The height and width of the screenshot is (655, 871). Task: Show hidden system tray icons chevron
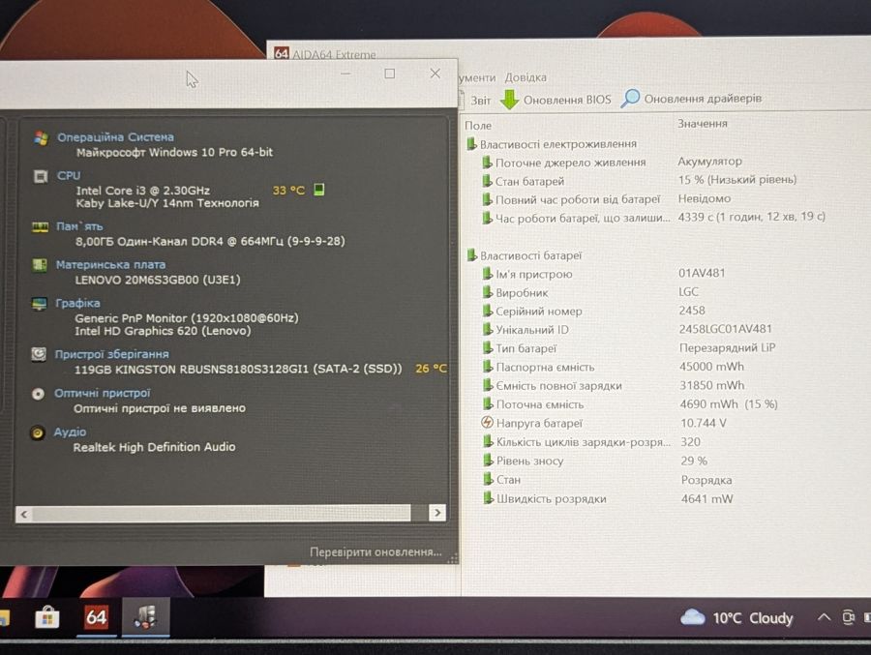click(x=824, y=617)
